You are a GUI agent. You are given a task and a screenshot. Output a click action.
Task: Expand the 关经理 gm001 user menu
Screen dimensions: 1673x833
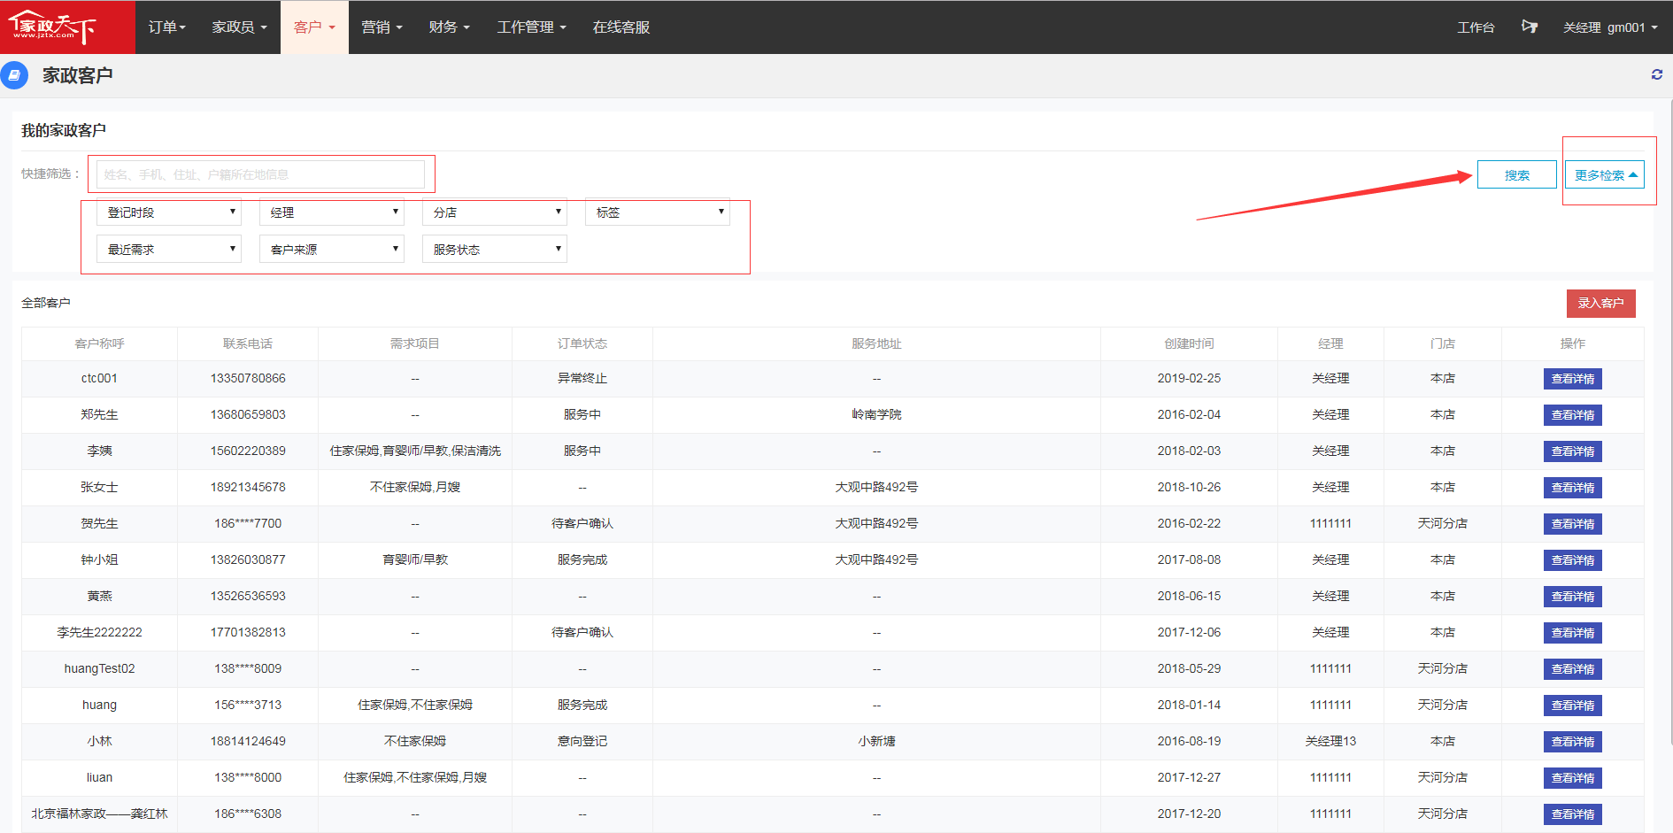1610,27
